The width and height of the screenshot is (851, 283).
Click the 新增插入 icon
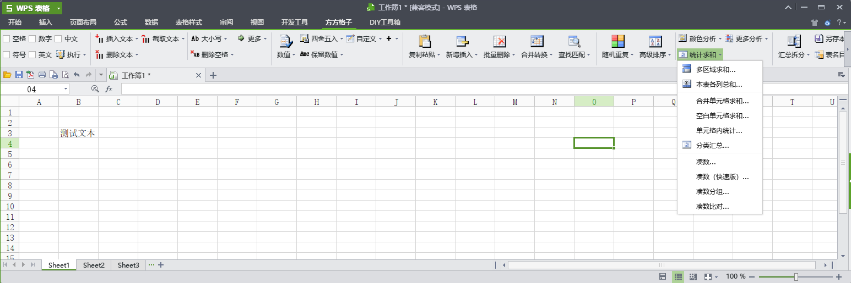coord(462,42)
